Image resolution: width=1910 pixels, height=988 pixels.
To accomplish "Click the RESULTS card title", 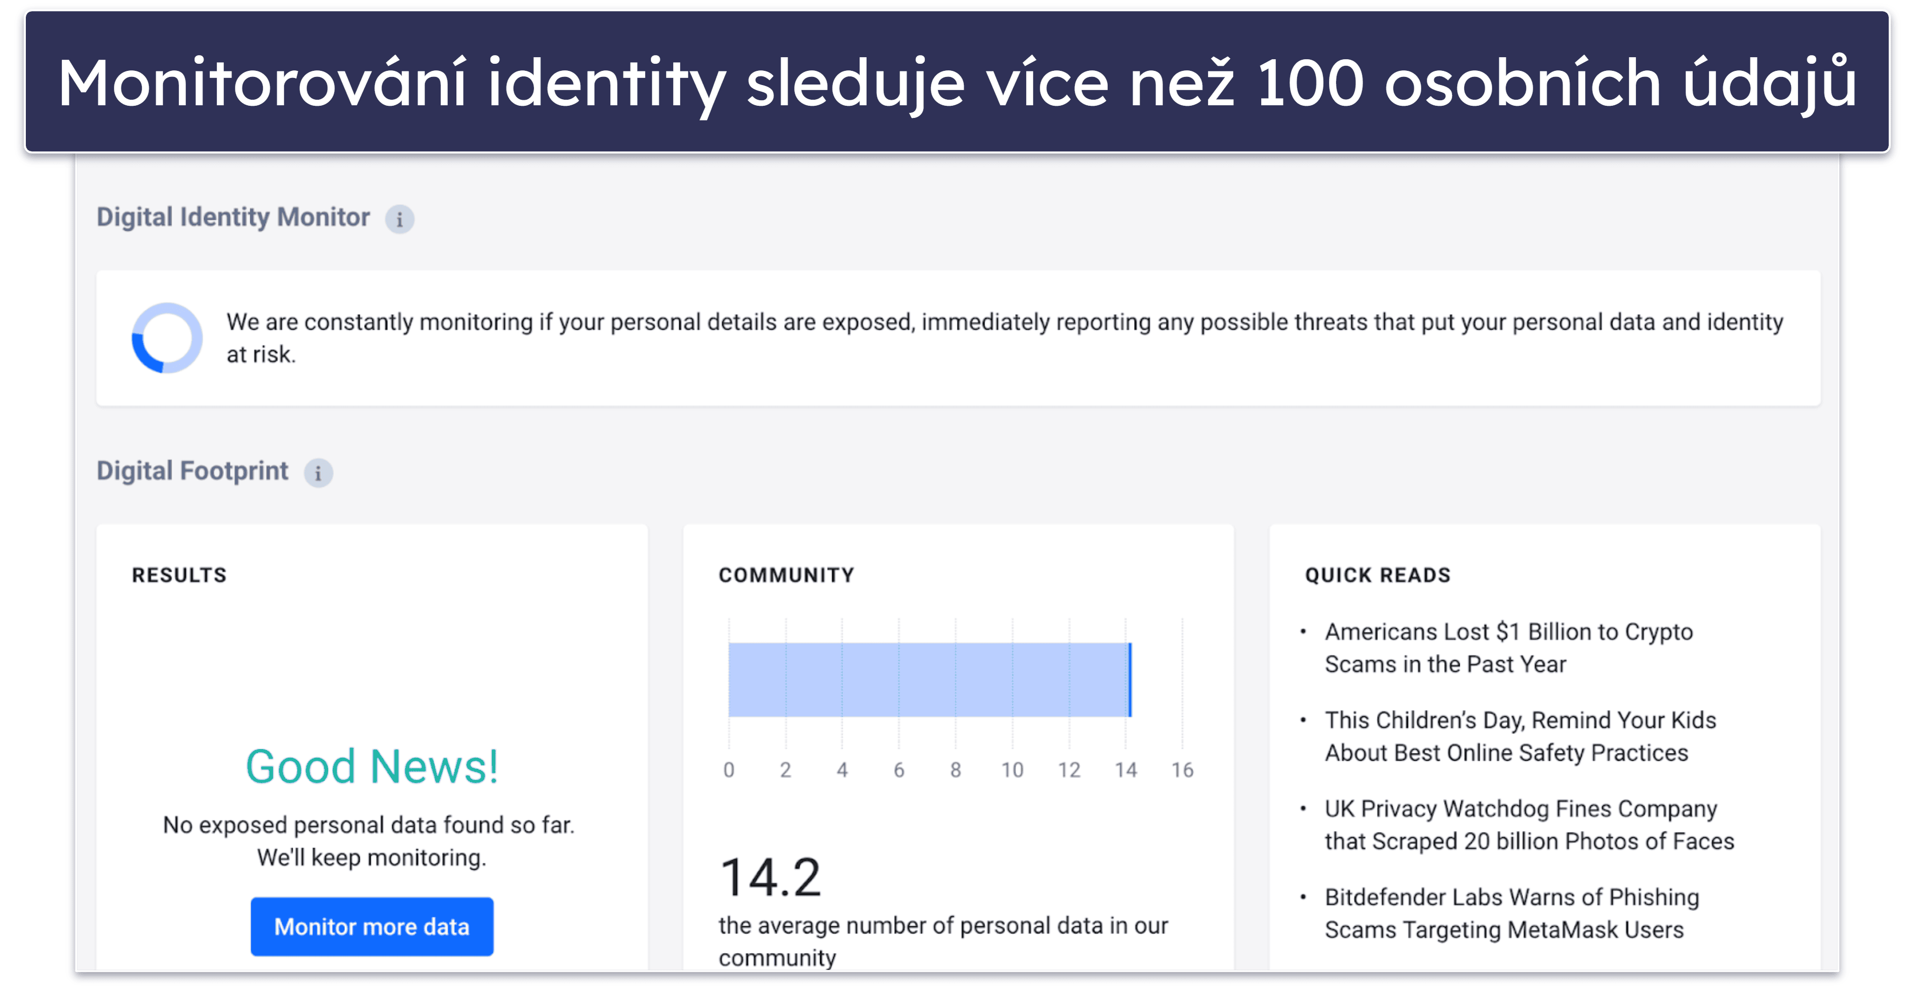I will (x=179, y=575).
